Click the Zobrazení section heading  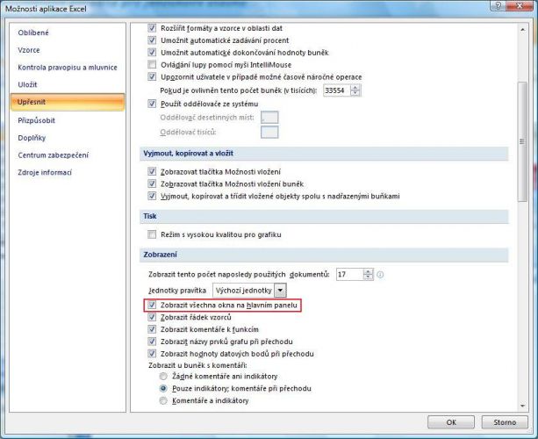pos(161,255)
